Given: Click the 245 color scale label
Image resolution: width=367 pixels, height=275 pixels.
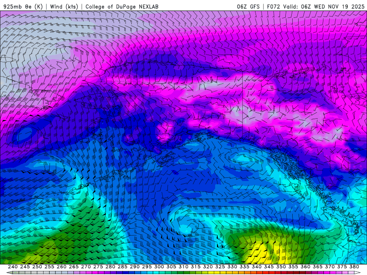Looking at the screenshot, I should (25, 267).
